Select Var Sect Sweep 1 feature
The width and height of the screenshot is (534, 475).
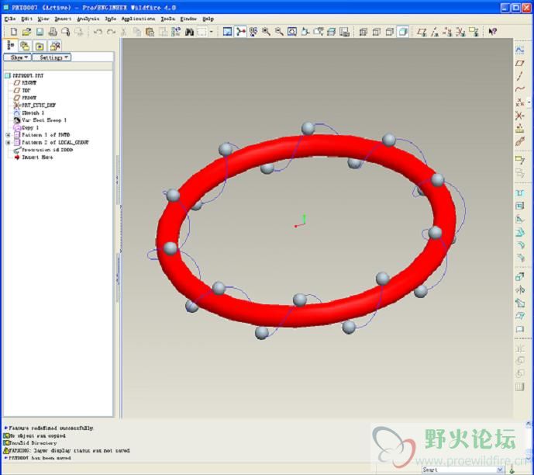pyautogui.click(x=40, y=120)
